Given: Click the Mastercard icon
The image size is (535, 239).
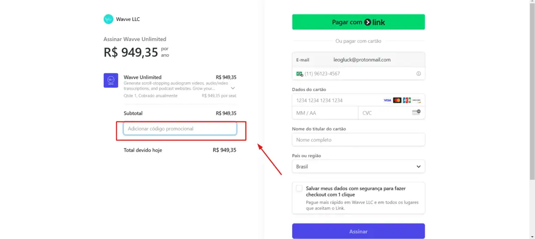Looking at the screenshot, I should [397, 100].
